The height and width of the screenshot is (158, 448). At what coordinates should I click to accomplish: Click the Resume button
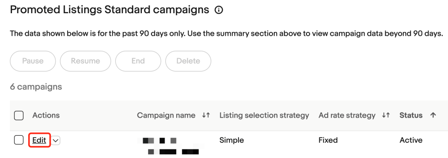tap(85, 61)
